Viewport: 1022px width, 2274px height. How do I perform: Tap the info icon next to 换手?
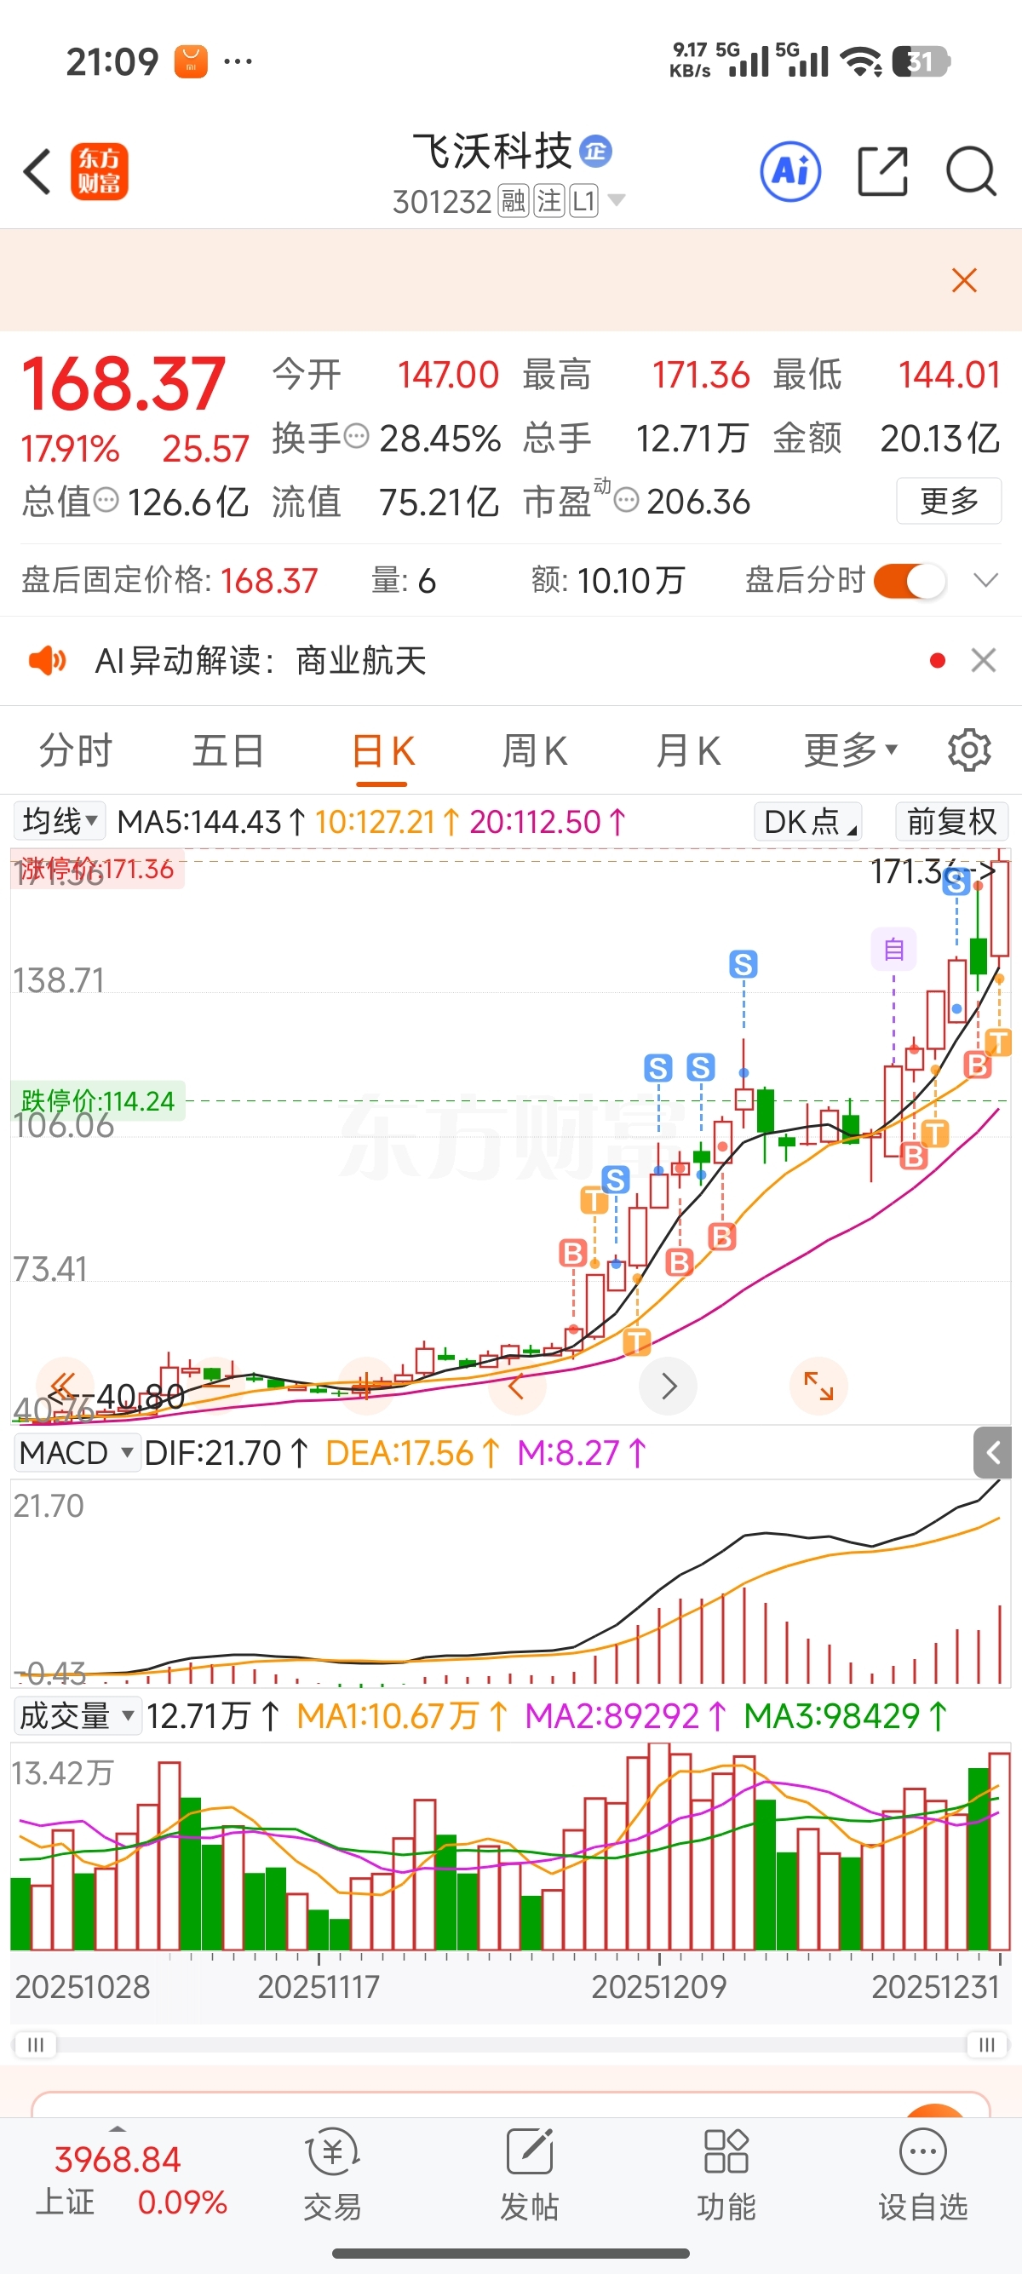point(356,436)
